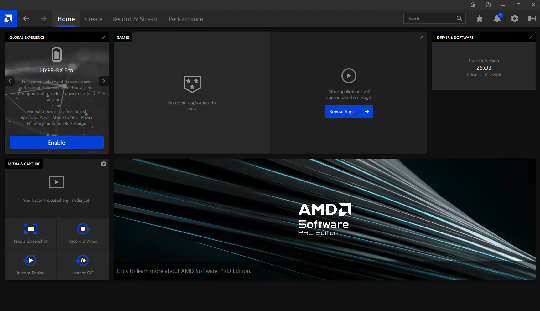Screen dimensions: 540x311
Task: Go forward with the right arrow
Action: click(44, 18)
